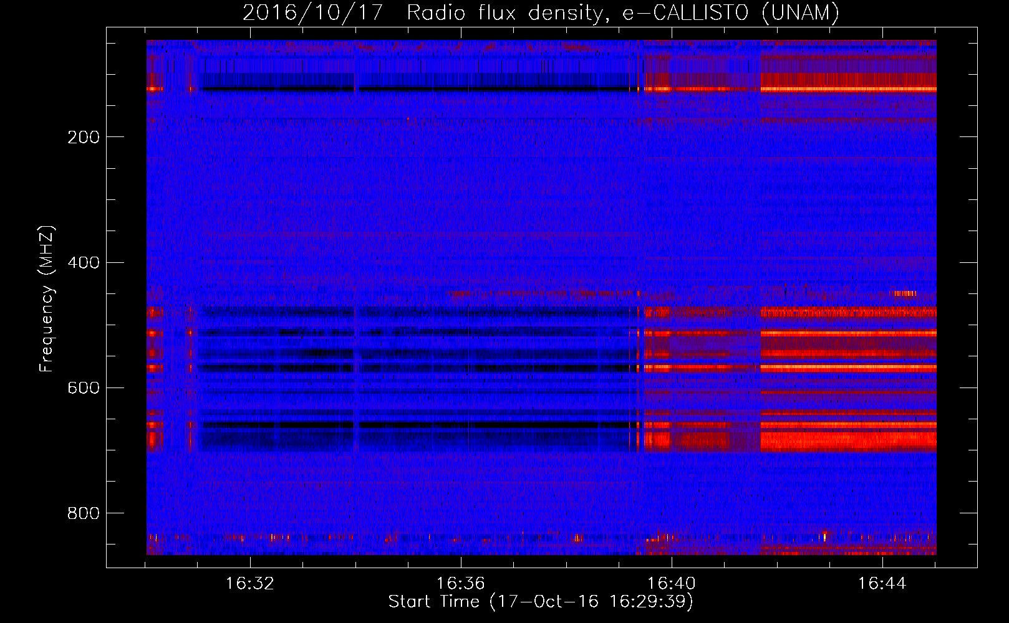1009x623 pixels.
Task: Click the 600 frequency tick label
Action: click(84, 388)
